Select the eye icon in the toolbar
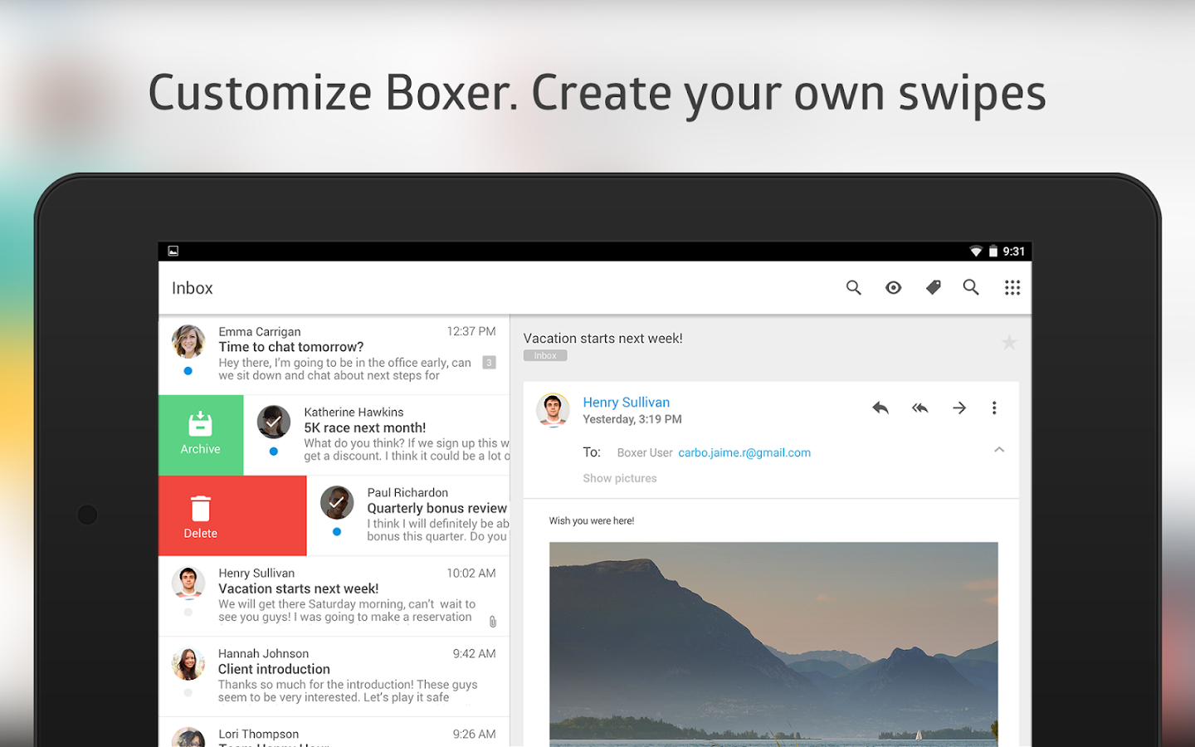This screenshot has width=1195, height=747. tap(893, 287)
